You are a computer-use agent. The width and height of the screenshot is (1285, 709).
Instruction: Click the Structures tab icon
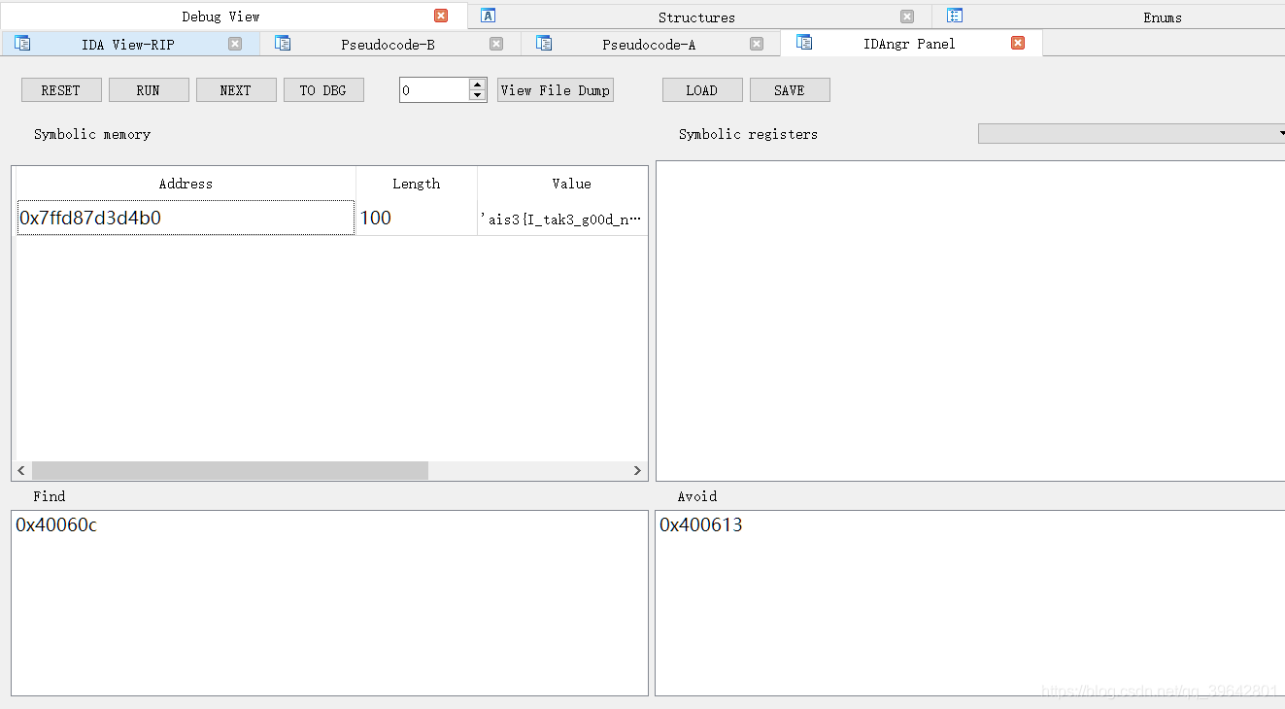489,16
